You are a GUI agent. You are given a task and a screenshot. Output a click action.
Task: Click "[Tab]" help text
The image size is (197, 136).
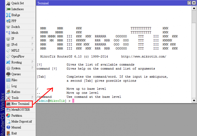tap(41, 77)
